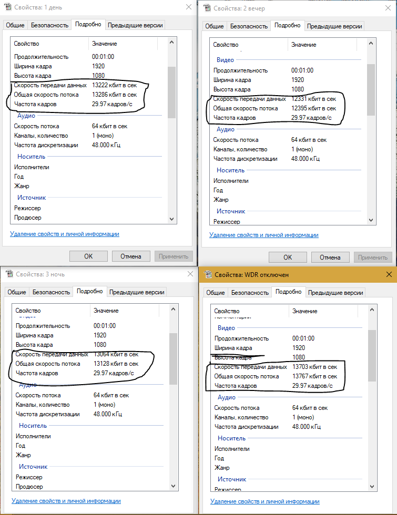The image size is (397, 515).
Task: Open Предыдущие версии tab in '3 ночь' window
Action: click(137, 292)
